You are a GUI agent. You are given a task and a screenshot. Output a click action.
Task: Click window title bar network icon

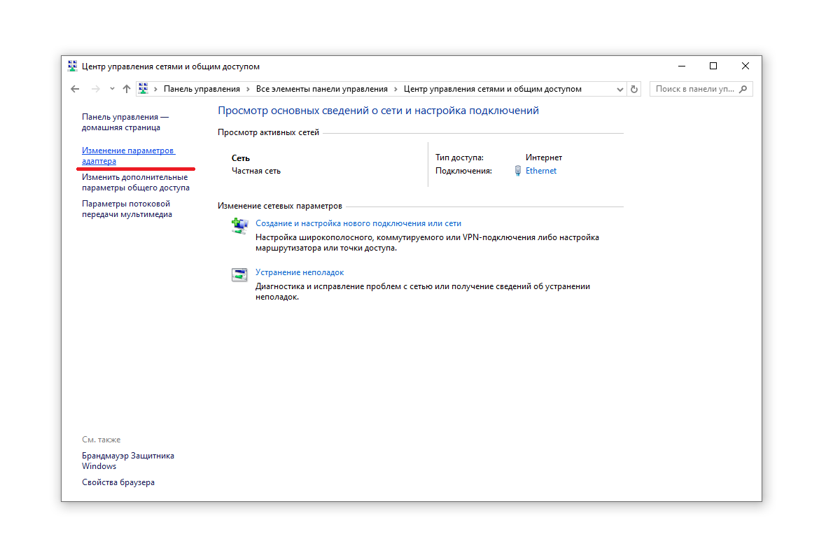tap(73, 66)
